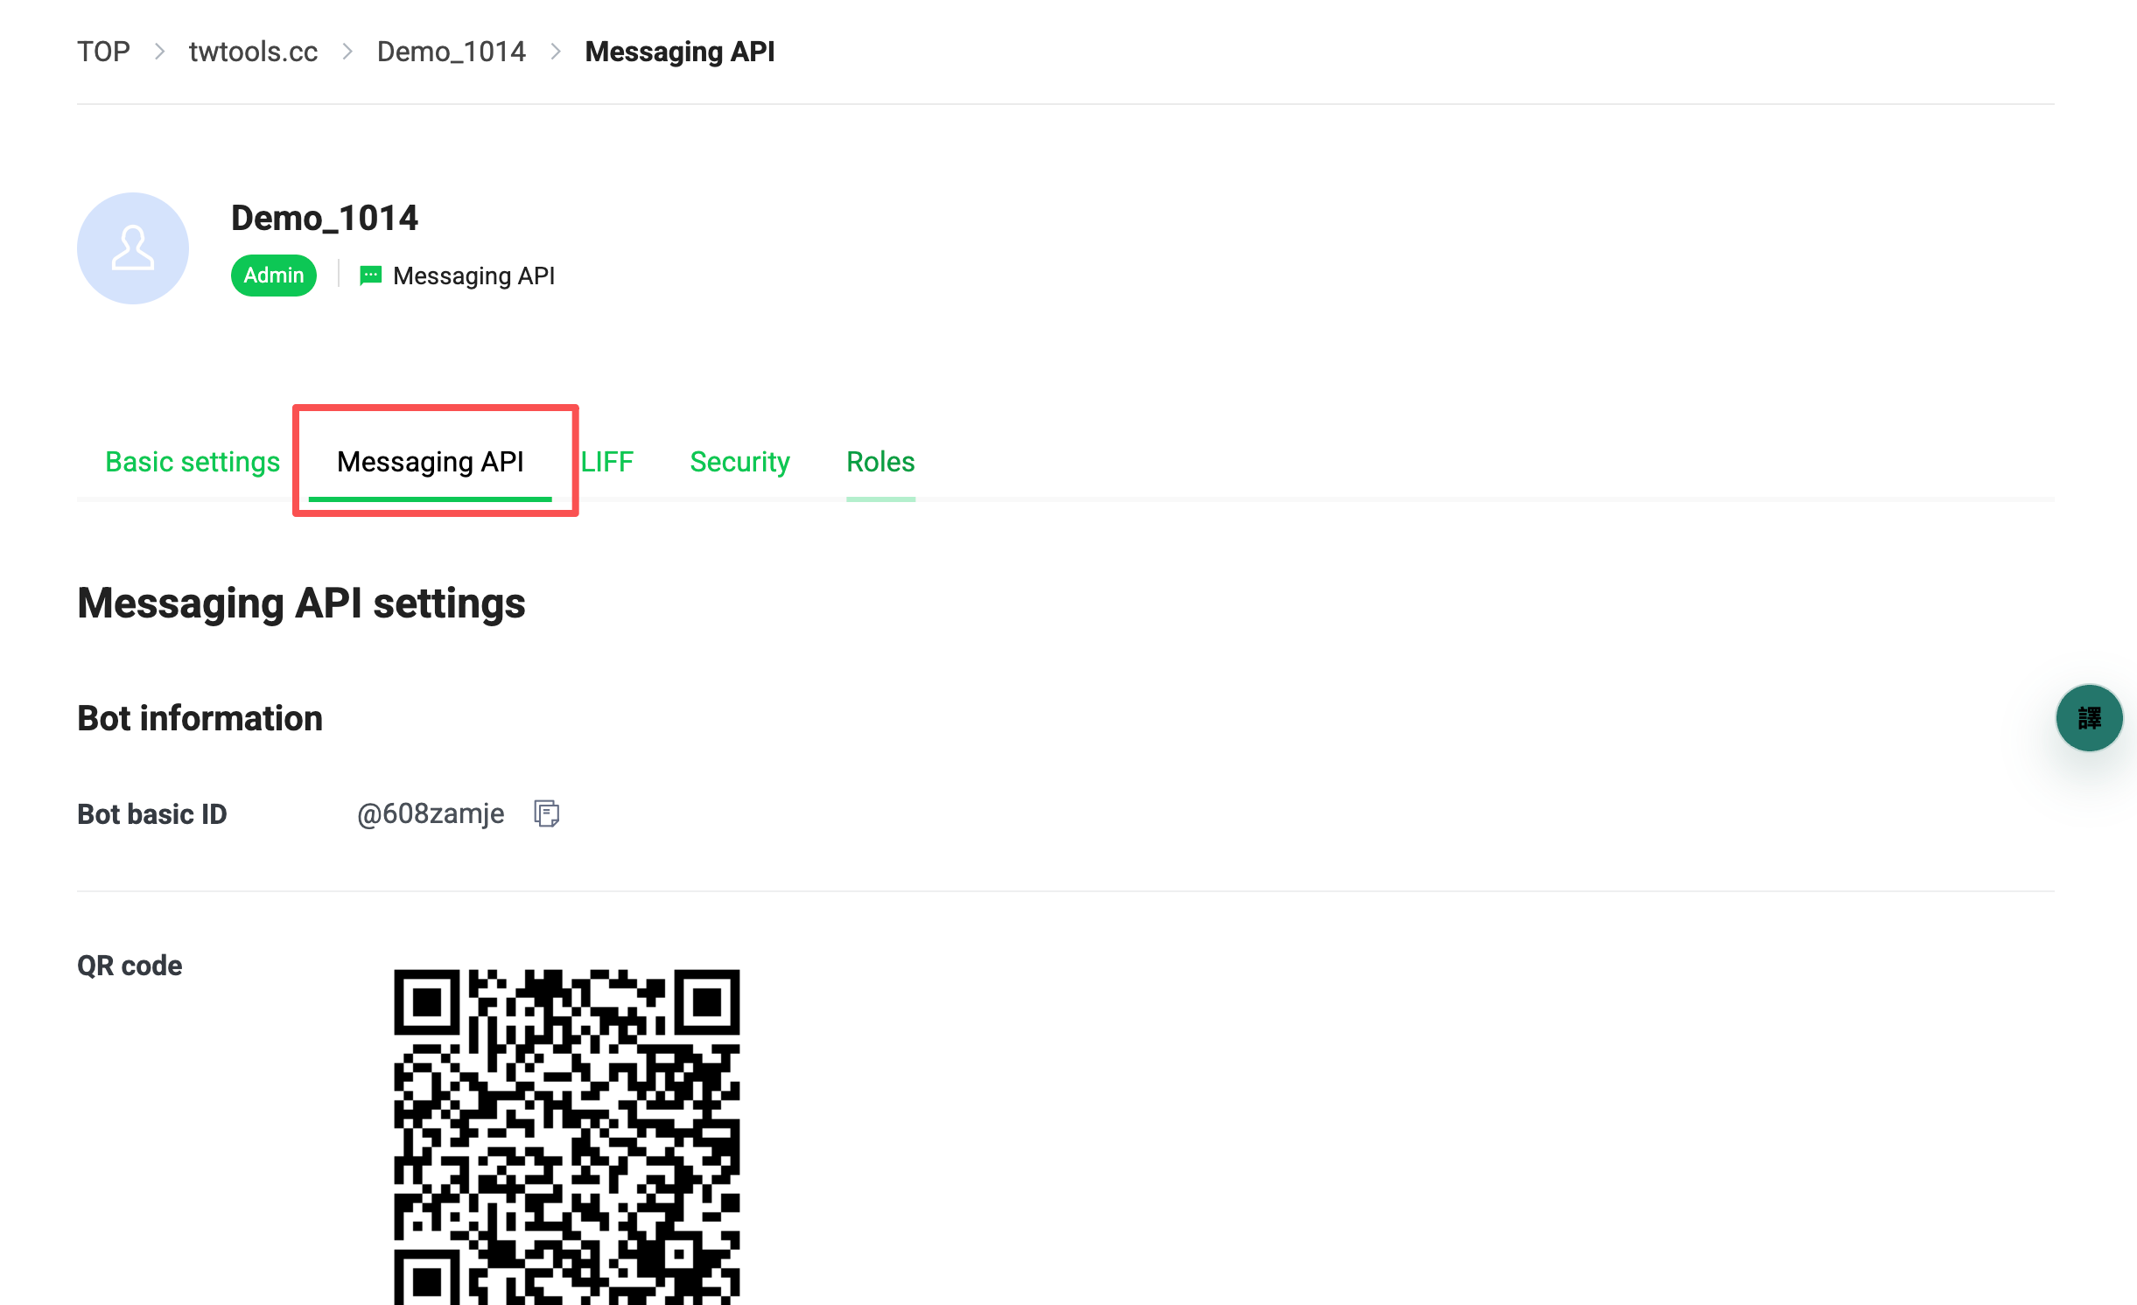The width and height of the screenshot is (2137, 1305).
Task: Click the Admin role badge
Action: 274,276
